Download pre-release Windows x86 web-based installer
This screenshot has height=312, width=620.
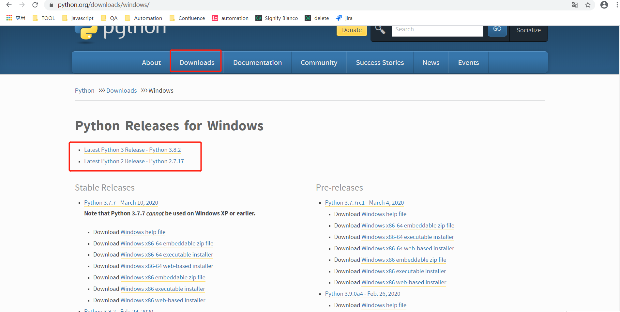[404, 282]
